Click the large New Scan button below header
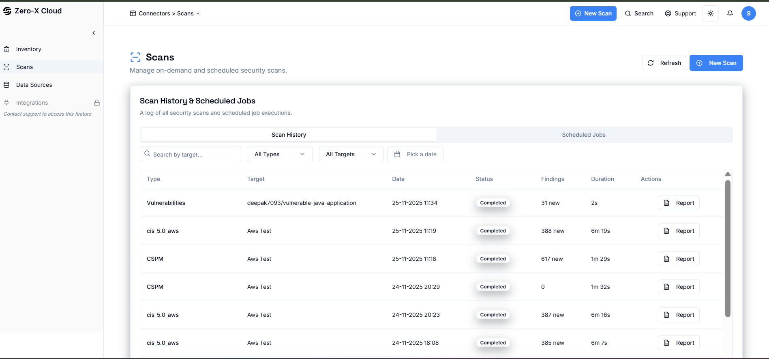 click(716, 63)
